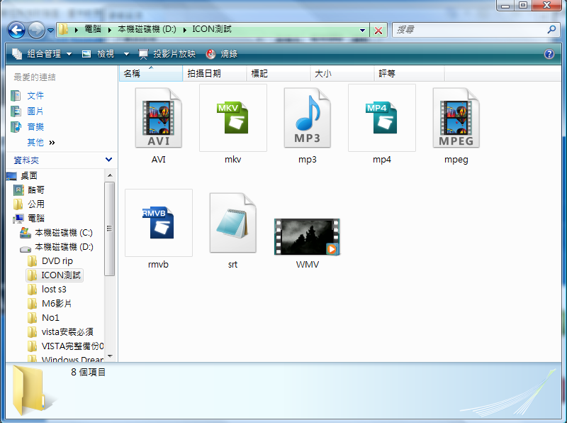Image resolution: width=567 pixels, height=423 pixels.
Task: Click the 搜尋 search input field
Action: (468, 30)
